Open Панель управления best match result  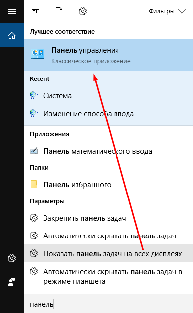[x=109, y=55]
